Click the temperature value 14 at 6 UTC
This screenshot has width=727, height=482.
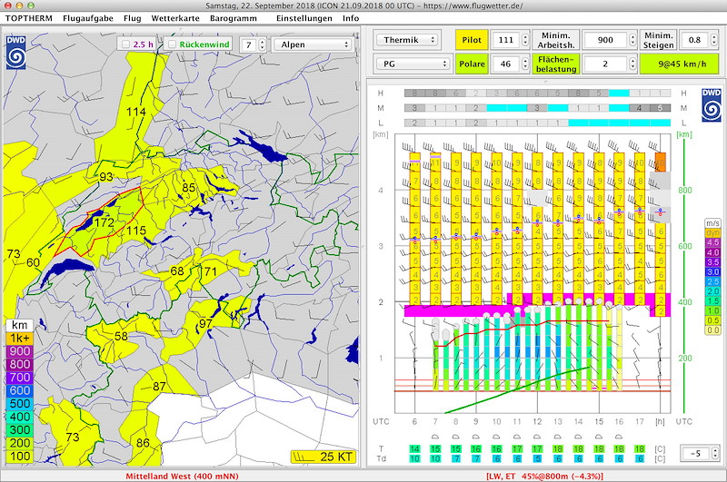point(414,448)
